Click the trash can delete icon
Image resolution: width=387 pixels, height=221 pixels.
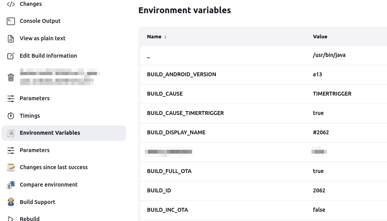pyautogui.click(x=11, y=77)
